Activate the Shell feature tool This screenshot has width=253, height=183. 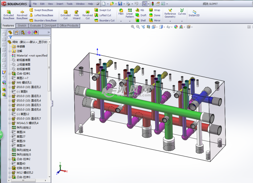141,20
